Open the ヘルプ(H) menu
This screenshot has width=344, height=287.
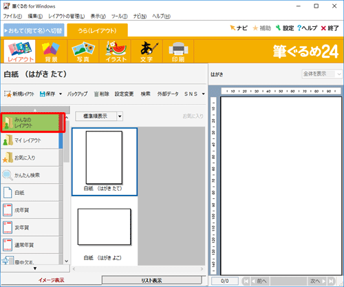[161, 17]
